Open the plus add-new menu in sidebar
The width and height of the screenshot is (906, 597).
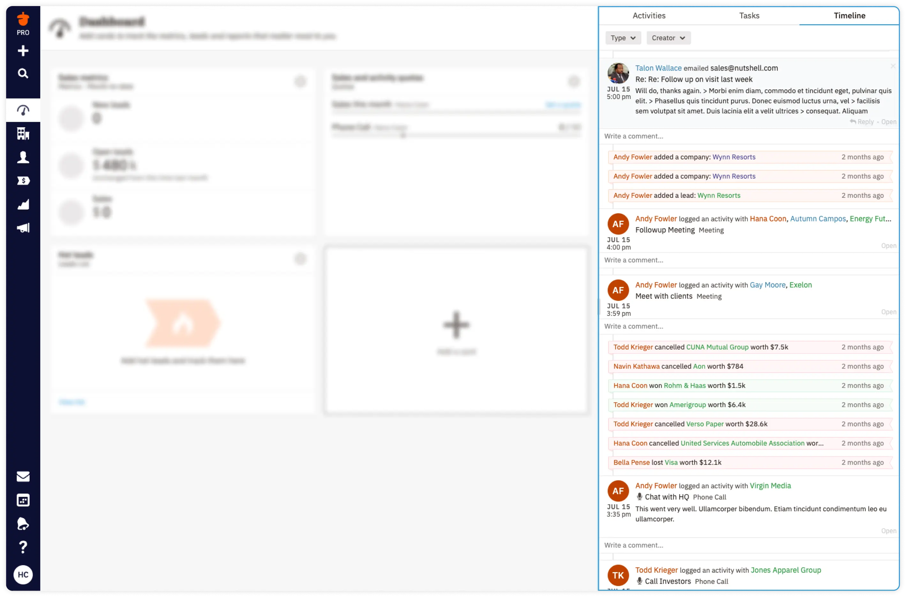[23, 51]
